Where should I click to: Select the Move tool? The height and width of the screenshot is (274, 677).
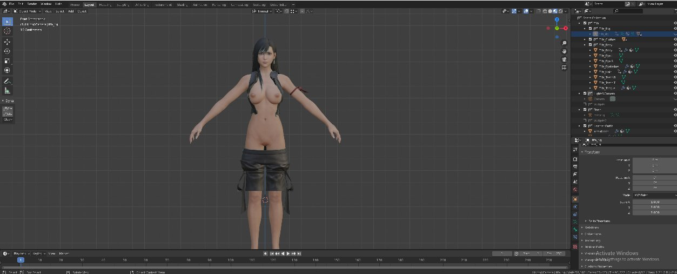(7, 42)
